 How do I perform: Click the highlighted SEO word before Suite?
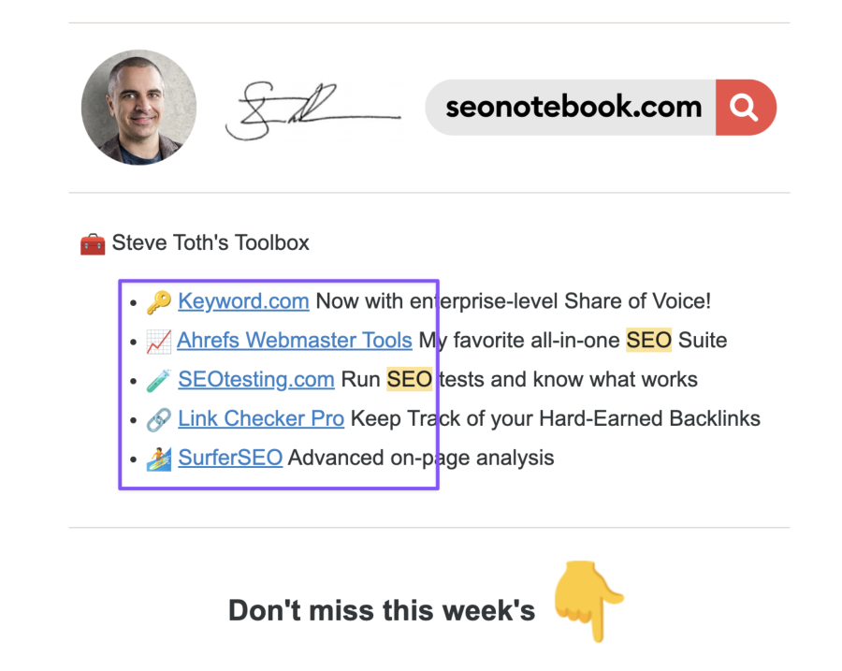point(648,341)
